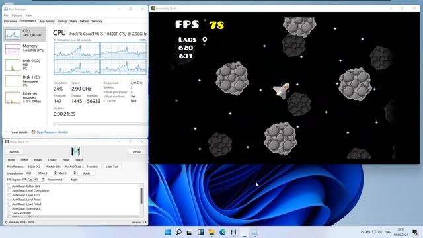Image resolution: width=423 pixels, height=238 pixels.
Task: Open Widgets panel from the taskbar
Action: coord(200,232)
